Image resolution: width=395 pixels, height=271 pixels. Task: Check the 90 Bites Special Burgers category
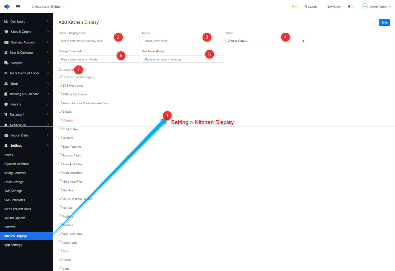click(x=60, y=77)
